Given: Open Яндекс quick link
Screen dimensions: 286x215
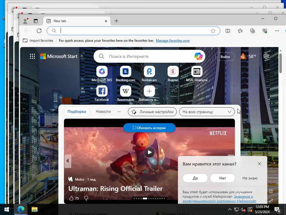Looking at the screenshot, I should coord(173,74).
